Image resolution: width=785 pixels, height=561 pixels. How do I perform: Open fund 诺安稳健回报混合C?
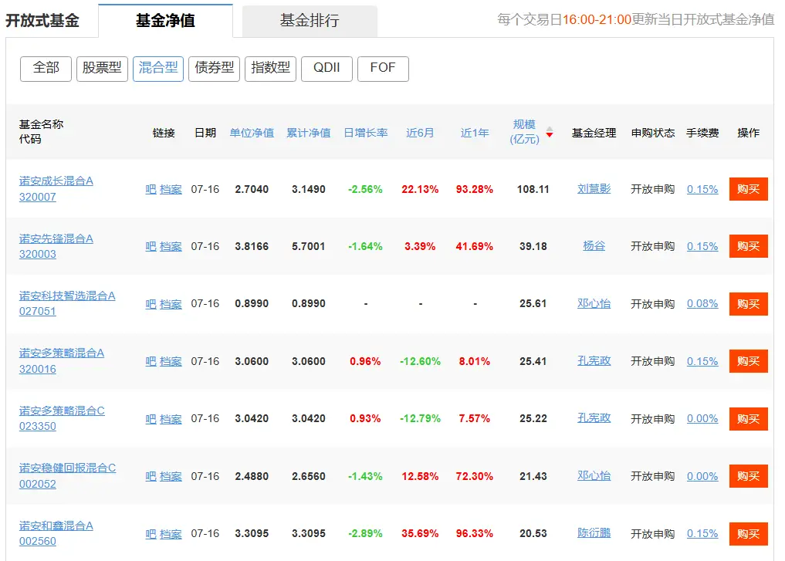[68, 468]
